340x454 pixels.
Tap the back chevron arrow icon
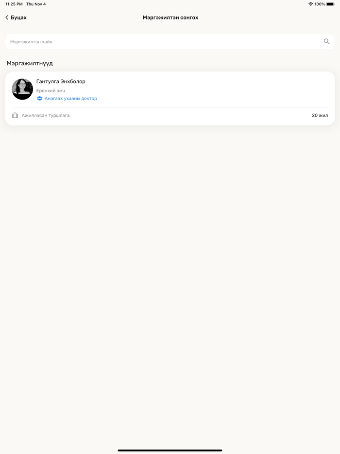pyautogui.click(x=7, y=17)
